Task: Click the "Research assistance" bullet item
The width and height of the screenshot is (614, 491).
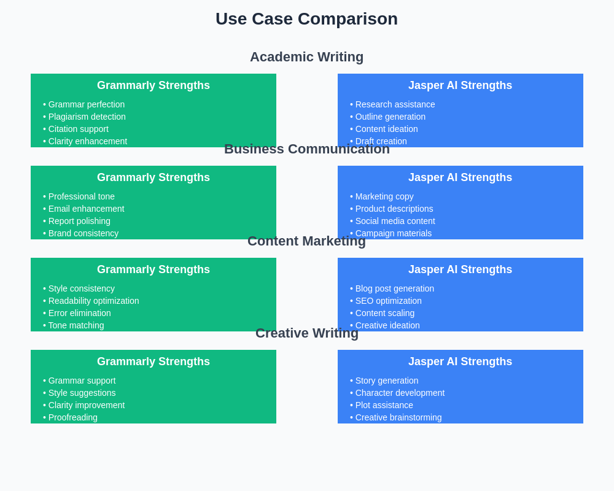Action: (395, 104)
